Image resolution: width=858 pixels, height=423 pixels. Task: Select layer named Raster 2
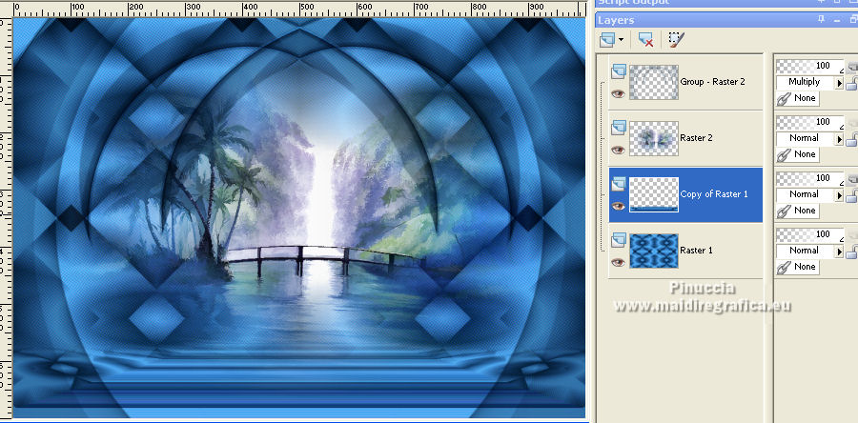696,138
